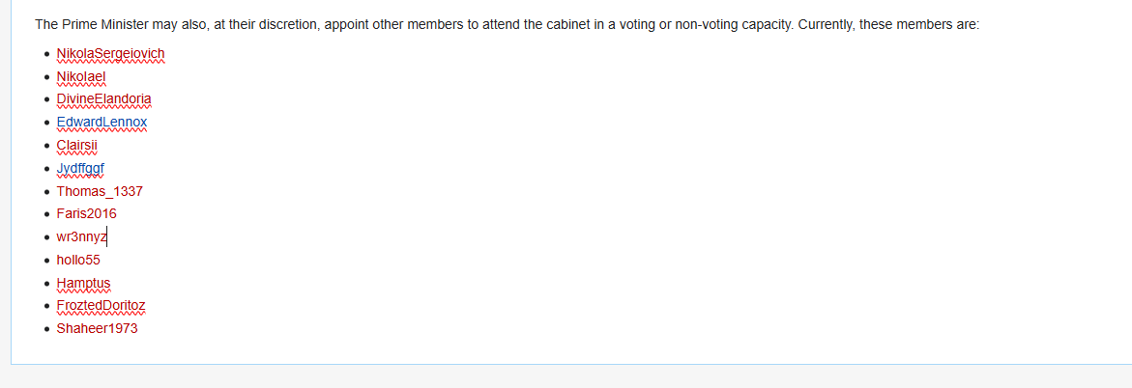Click the gray area below the editor
This screenshot has width=1132, height=388.
click(566, 377)
